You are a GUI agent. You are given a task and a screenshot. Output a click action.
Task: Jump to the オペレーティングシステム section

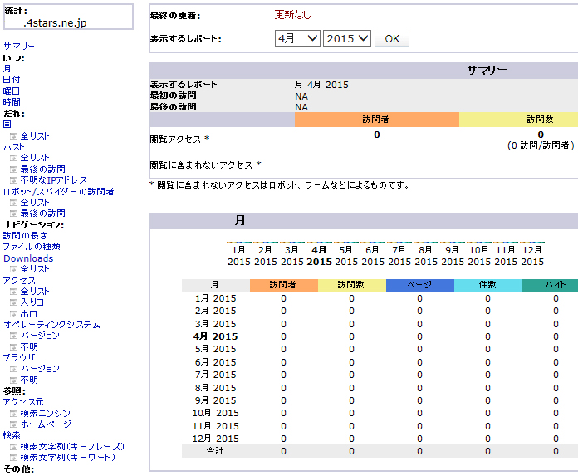(x=51, y=325)
